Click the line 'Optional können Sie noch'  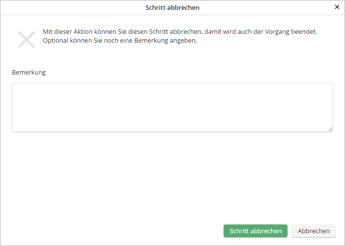(x=120, y=41)
